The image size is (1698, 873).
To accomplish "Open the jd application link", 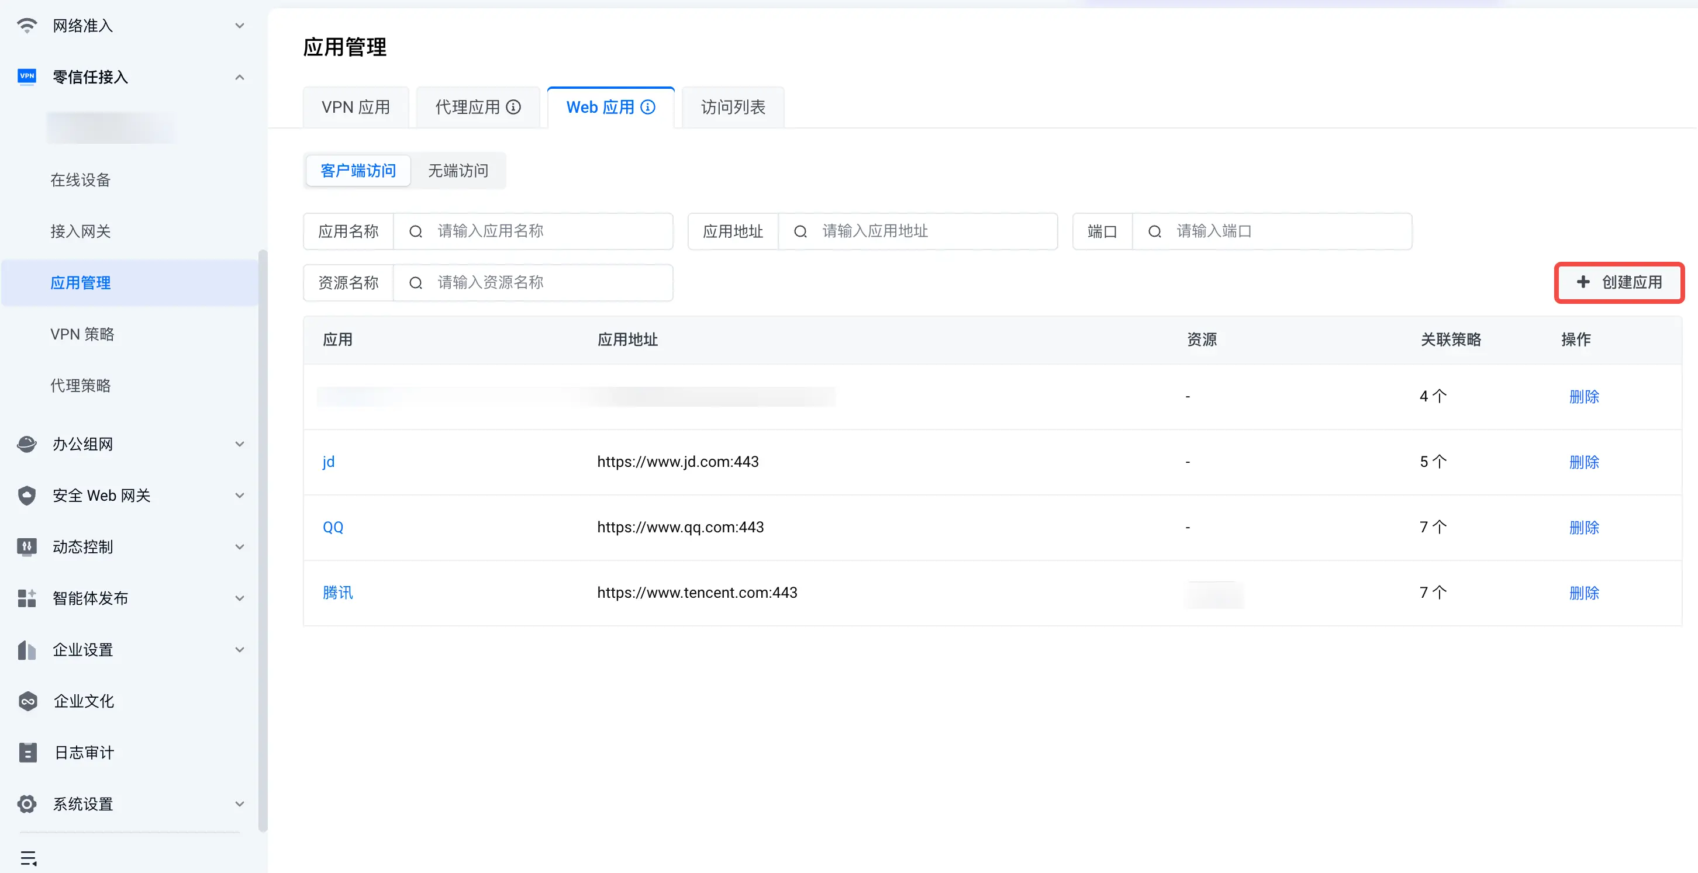I will point(328,462).
